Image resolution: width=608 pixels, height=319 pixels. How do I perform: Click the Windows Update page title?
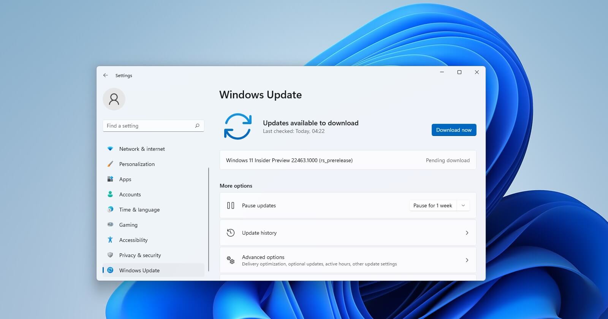(x=261, y=95)
